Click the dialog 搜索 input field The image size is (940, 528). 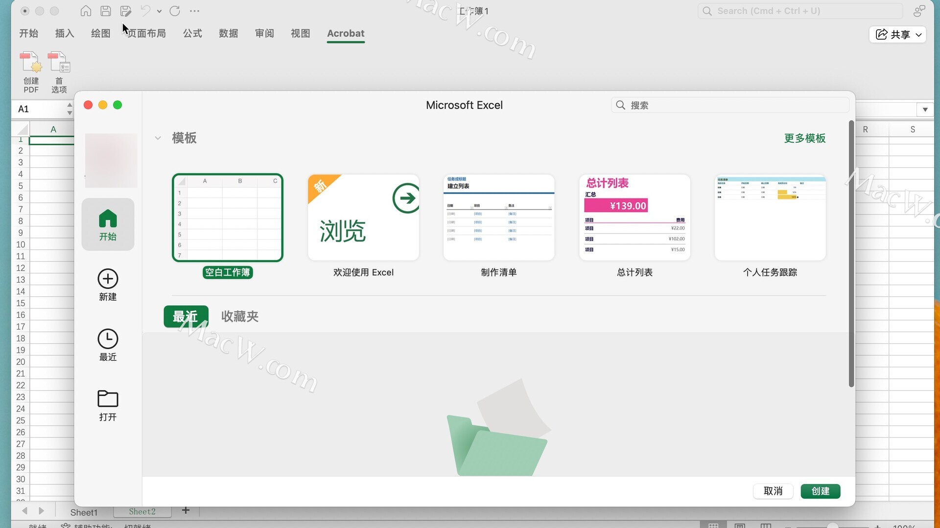coord(729,105)
